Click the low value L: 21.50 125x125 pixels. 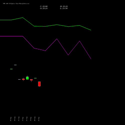click(64, 8)
